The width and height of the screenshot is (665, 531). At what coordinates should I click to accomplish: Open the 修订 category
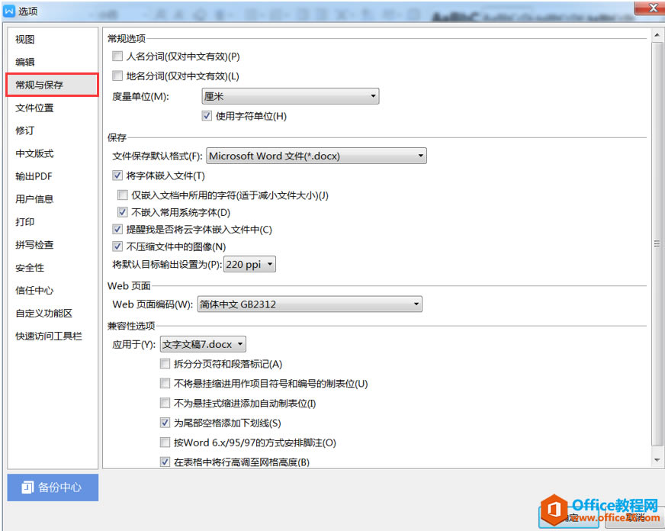pos(24,130)
